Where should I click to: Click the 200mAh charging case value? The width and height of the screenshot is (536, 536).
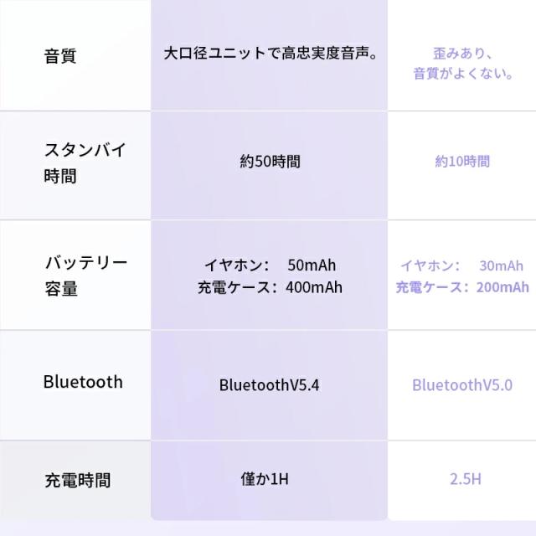pyautogui.click(x=501, y=287)
